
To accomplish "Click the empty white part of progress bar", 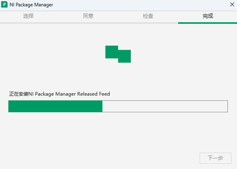I will tap(165, 106).
